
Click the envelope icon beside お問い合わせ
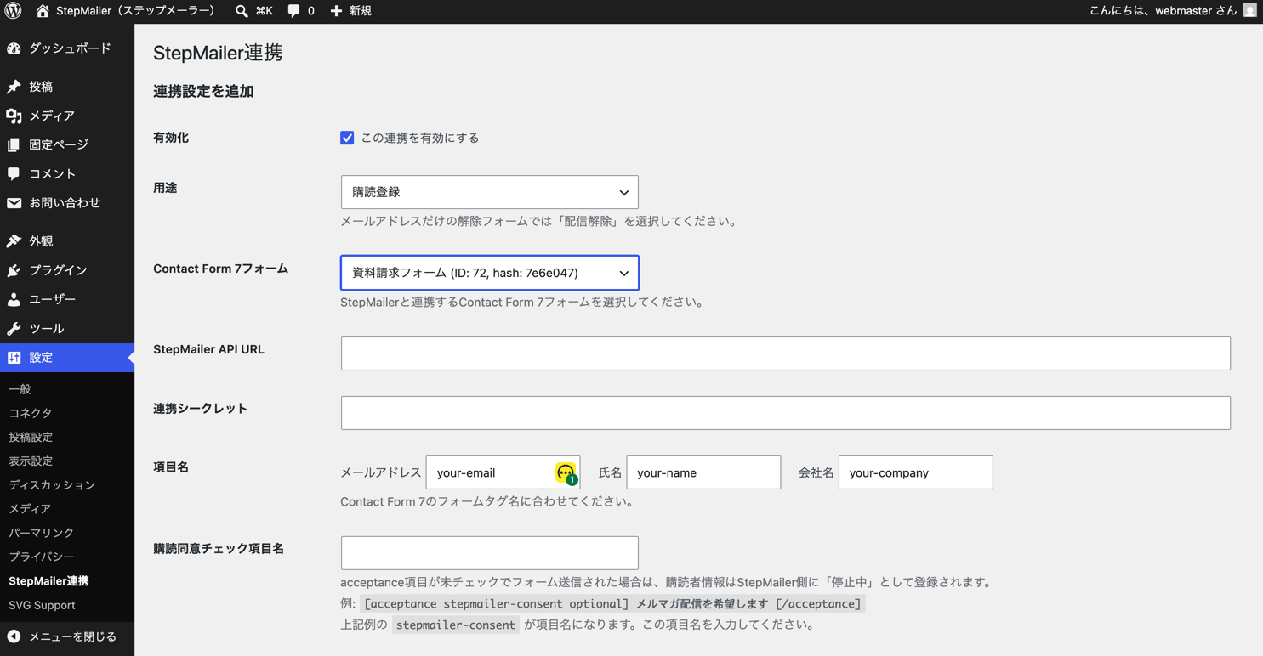[x=14, y=203]
